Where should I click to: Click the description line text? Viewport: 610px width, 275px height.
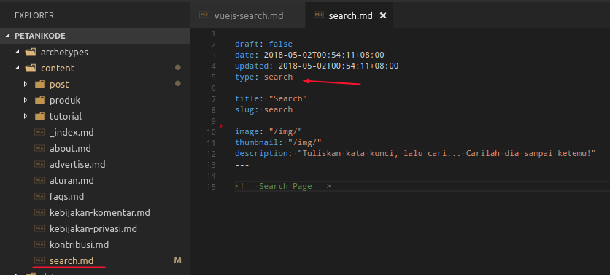pos(415,153)
